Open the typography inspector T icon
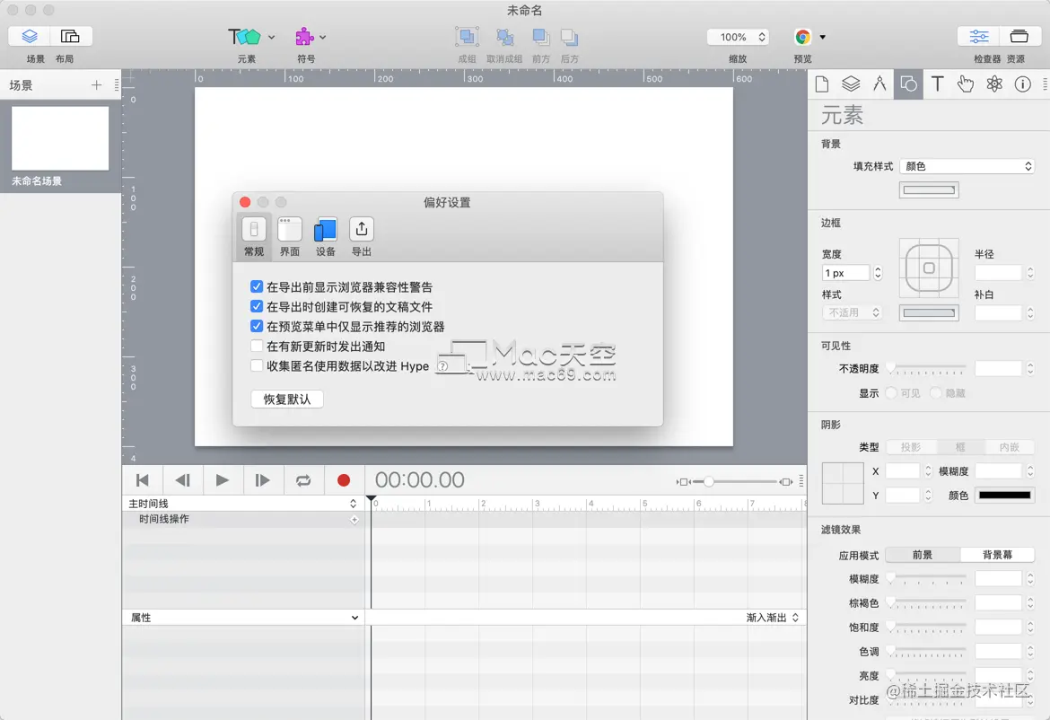 click(938, 83)
